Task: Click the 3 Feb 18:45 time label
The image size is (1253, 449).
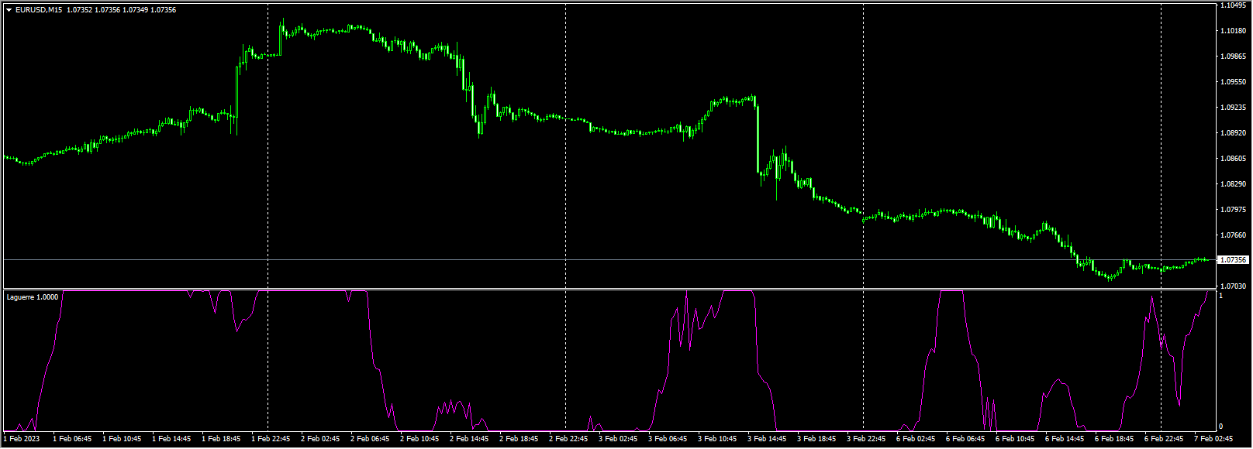Action: tap(816, 439)
